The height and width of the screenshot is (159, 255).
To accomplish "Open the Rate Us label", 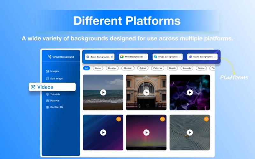I will coord(55,100).
